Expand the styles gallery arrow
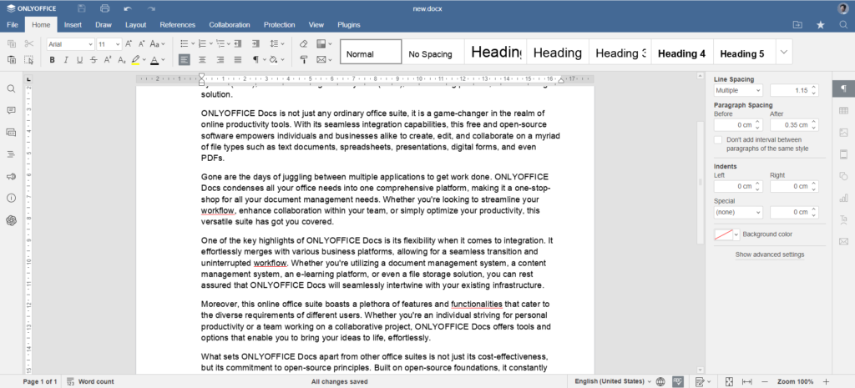 (783, 52)
